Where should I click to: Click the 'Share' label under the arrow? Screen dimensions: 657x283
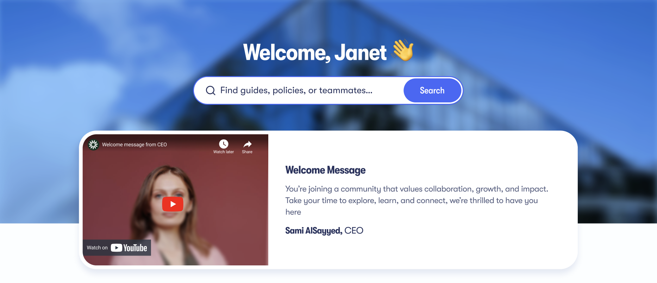click(247, 152)
